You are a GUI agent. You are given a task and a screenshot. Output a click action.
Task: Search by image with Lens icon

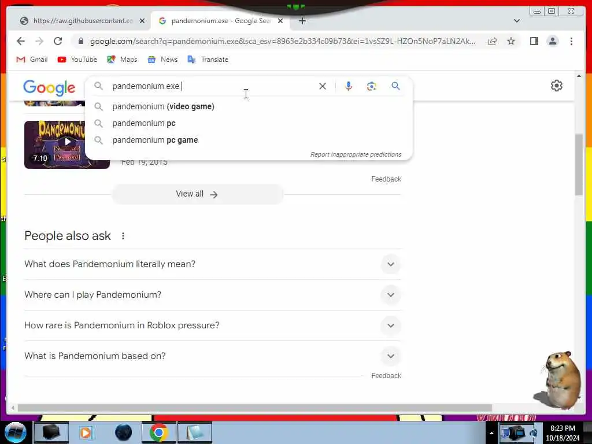point(372,86)
